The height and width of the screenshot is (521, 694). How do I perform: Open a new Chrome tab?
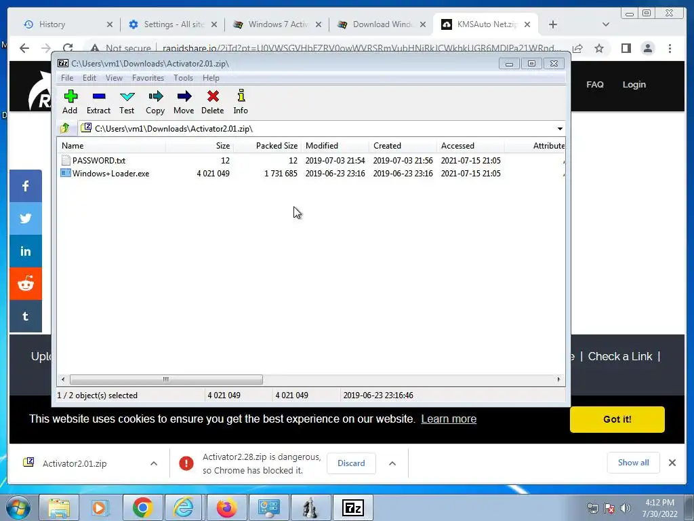click(x=553, y=24)
